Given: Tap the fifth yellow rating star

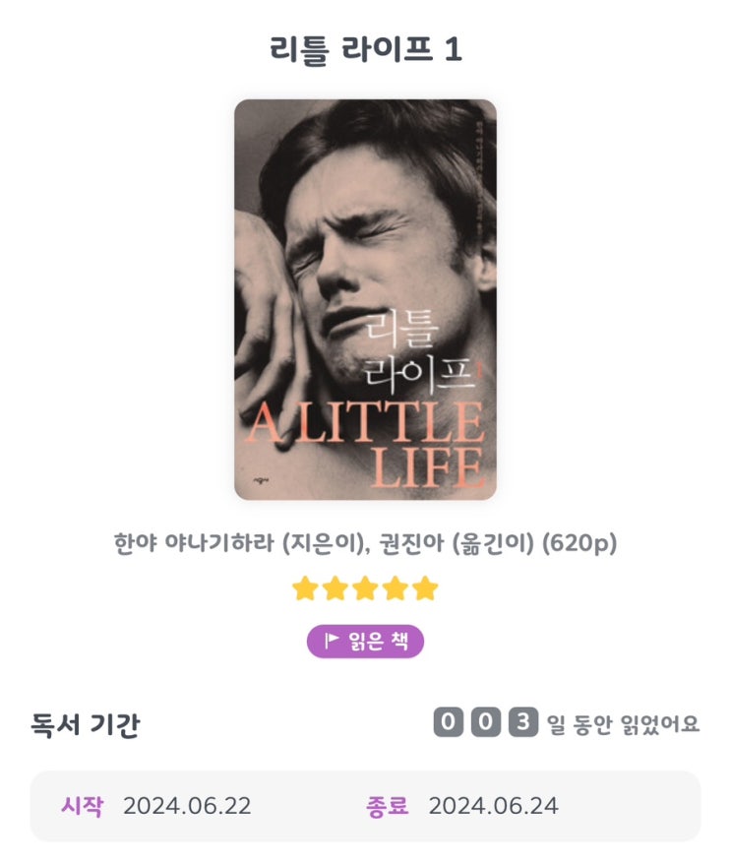Looking at the screenshot, I should pyautogui.click(x=425, y=588).
